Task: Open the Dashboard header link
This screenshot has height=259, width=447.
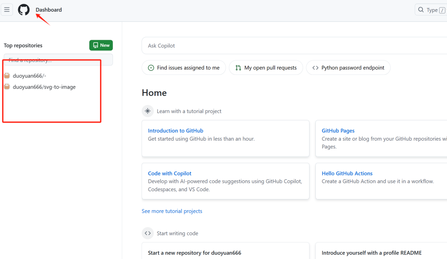Action: (x=49, y=10)
